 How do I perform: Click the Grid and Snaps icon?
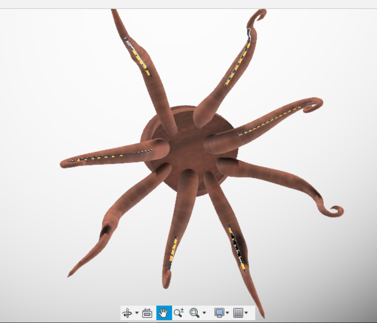pos(238,313)
